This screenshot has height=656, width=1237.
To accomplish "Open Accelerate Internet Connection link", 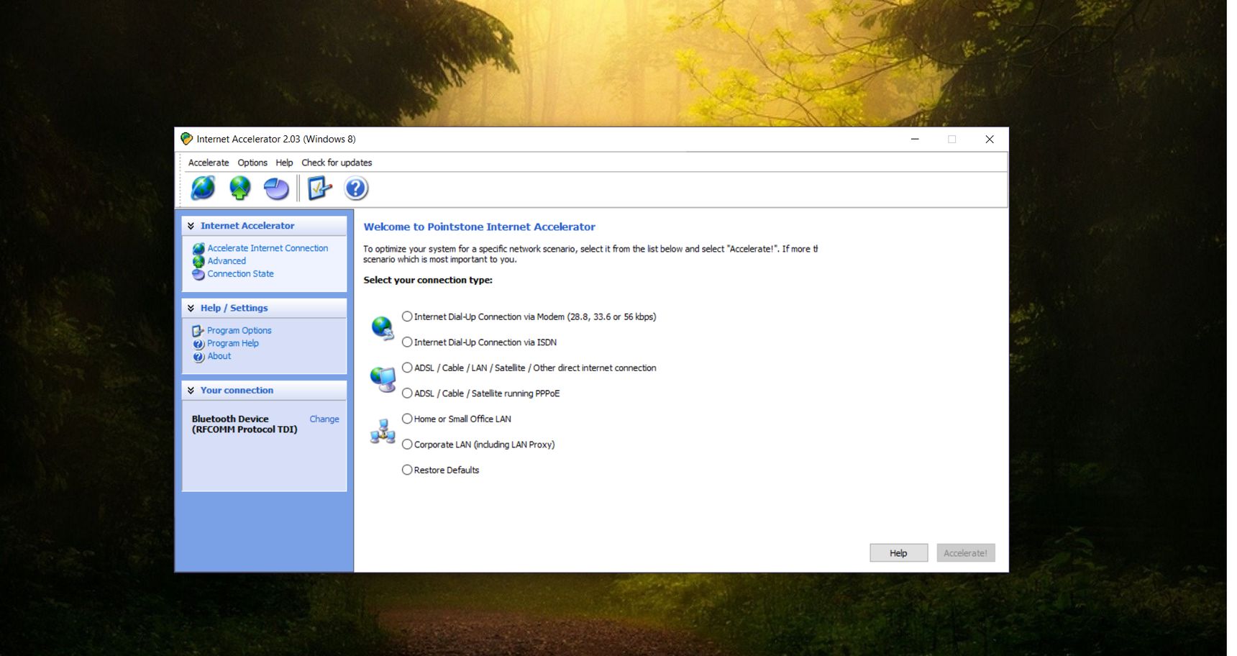I will pos(268,248).
